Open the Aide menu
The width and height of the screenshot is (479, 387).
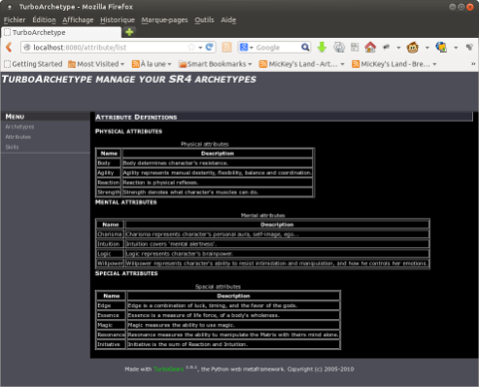(x=229, y=20)
